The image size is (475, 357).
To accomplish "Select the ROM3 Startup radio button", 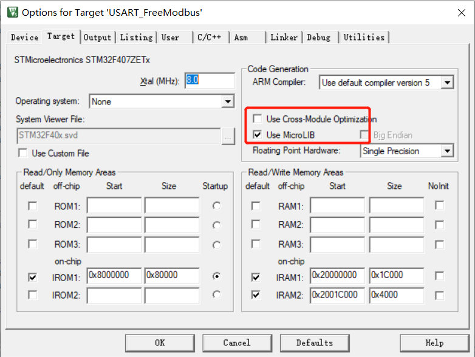I will click(217, 245).
